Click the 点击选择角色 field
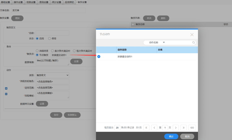Image resolution: width=232 pixels, height=140 pixels. [52, 81]
